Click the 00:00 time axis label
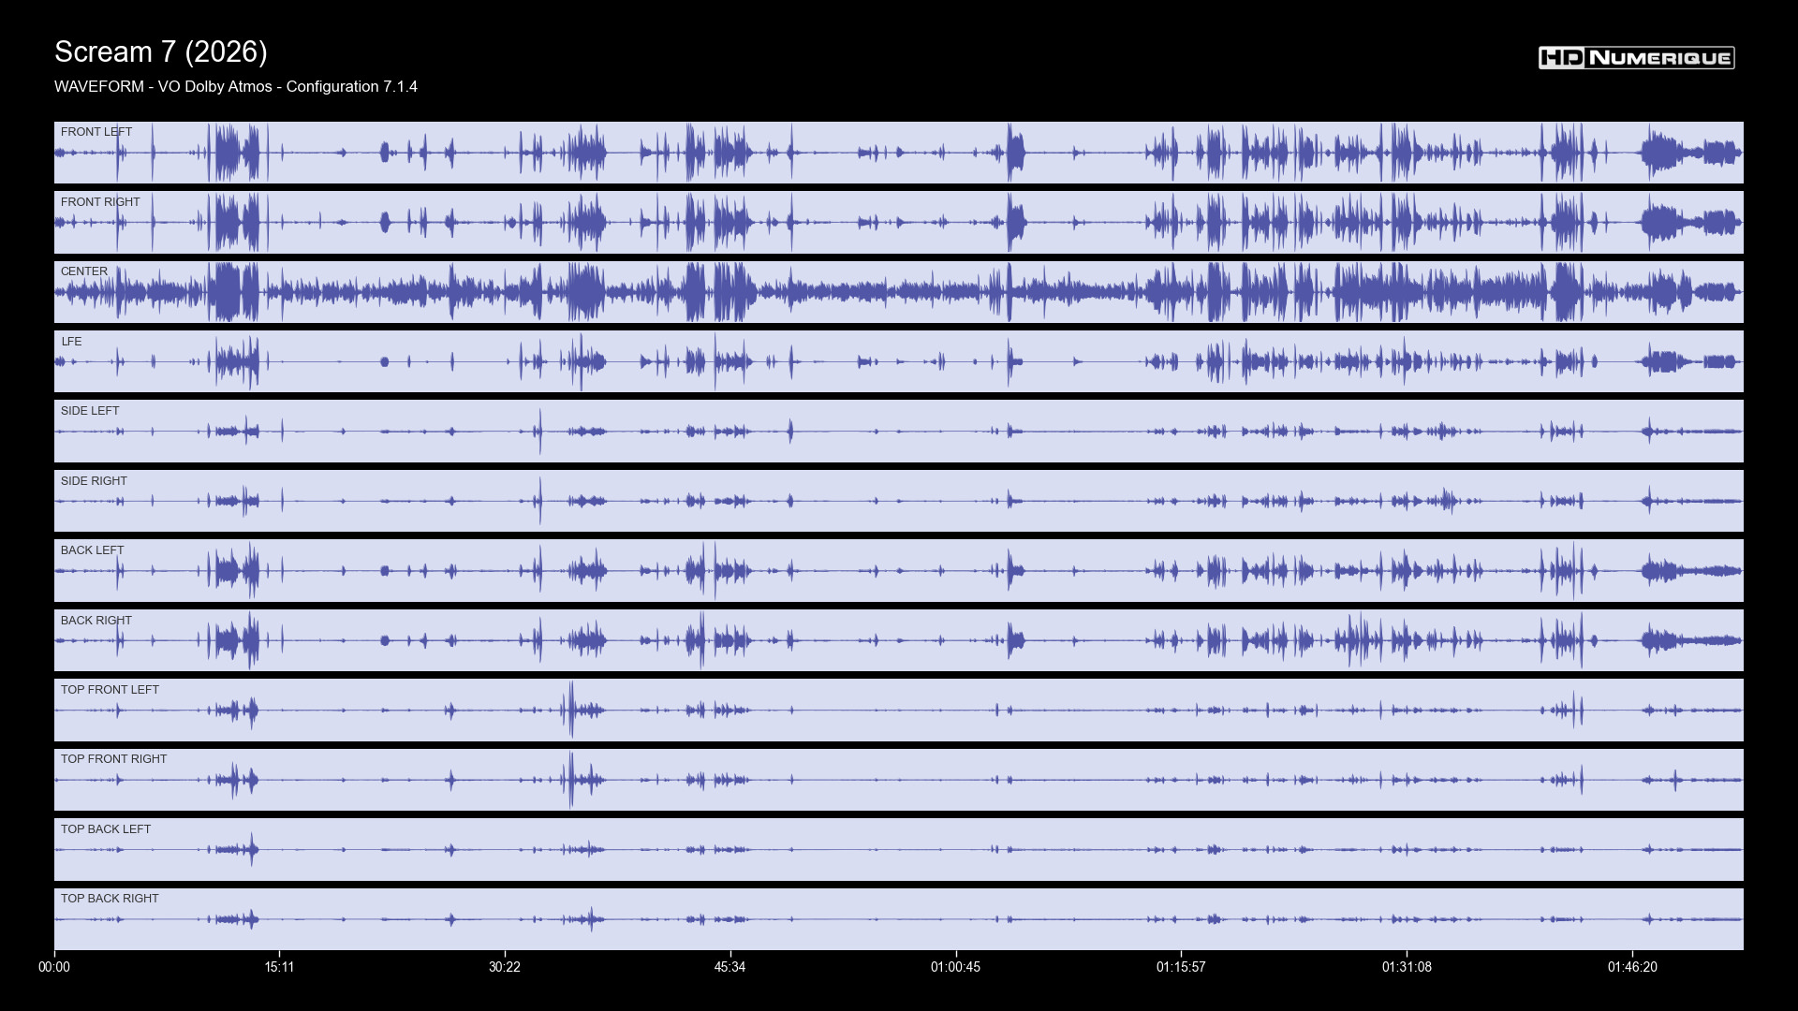Viewport: 1798px width, 1011px height. (x=54, y=967)
